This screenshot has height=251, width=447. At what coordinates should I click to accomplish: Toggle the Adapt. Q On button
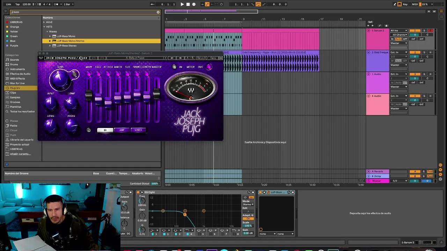pos(248,219)
